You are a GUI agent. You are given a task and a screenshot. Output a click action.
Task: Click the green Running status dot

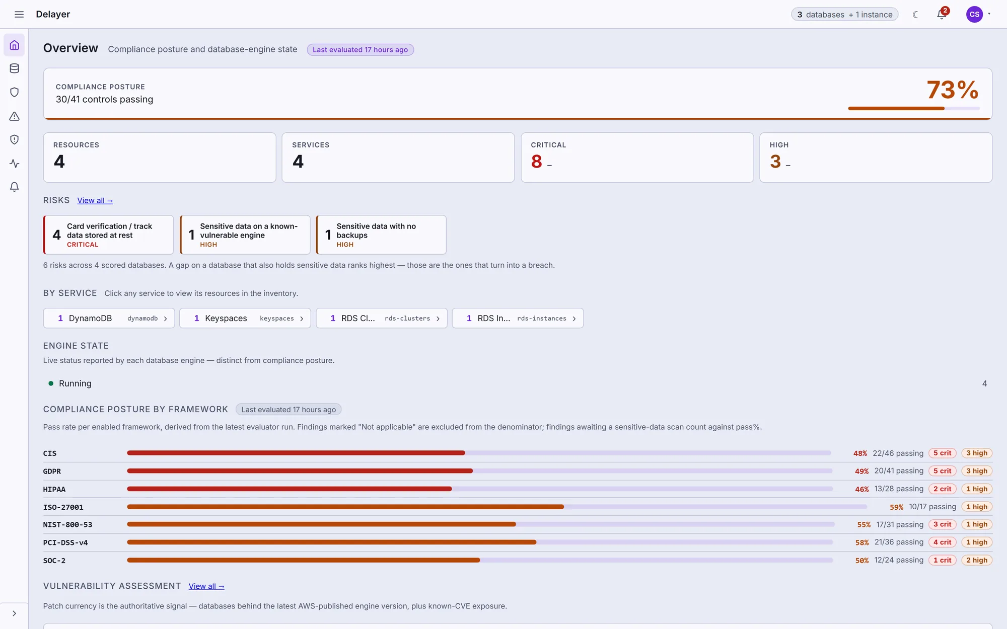[x=51, y=383]
